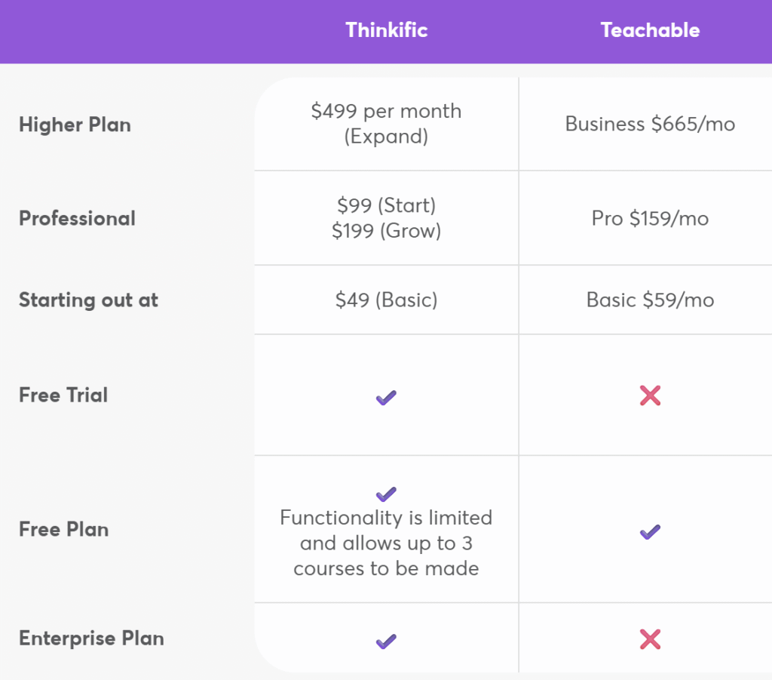Click the Functionality is limited description text
The height and width of the screenshot is (680, 772).
click(x=387, y=543)
